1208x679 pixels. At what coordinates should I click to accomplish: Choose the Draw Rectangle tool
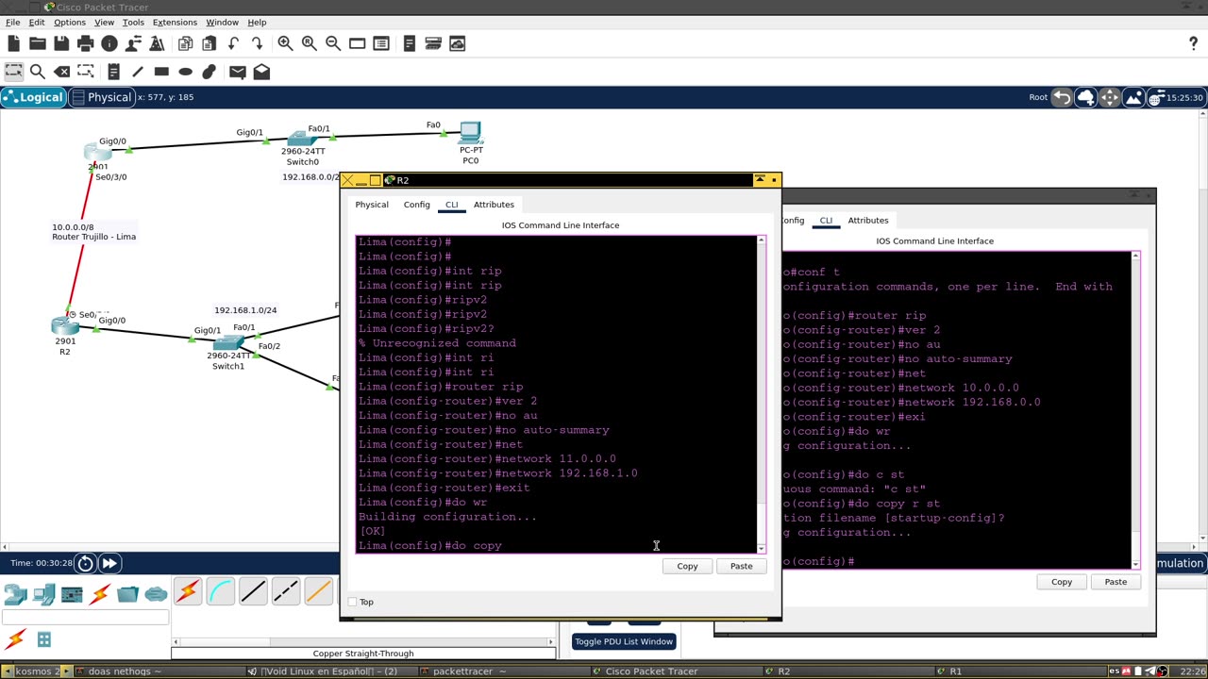tap(161, 72)
